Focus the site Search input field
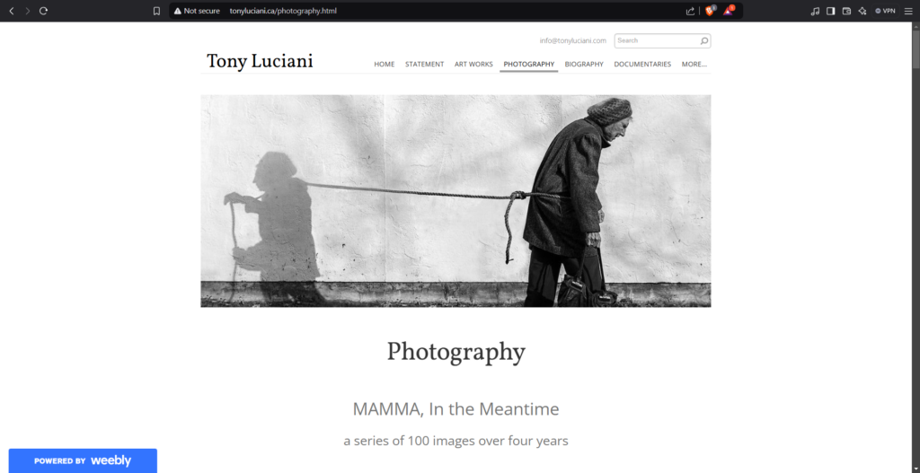Viewport: 920px width, 473px height. pos(657,40)
